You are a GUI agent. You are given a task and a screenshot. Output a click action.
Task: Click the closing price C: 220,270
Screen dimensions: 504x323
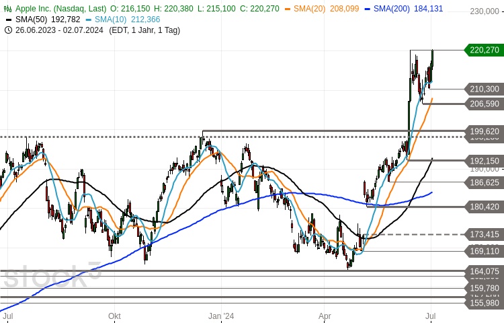point(259,9)
